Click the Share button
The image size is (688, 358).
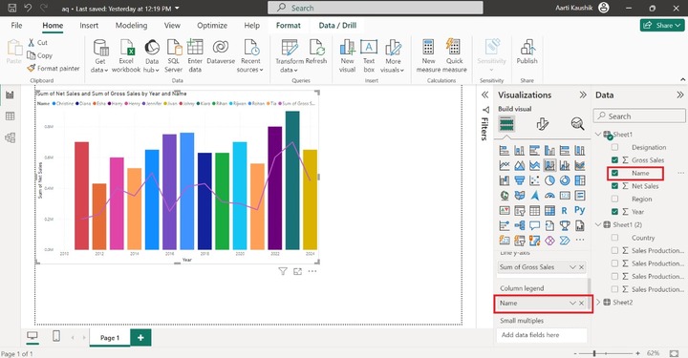[x=662, y=26]
